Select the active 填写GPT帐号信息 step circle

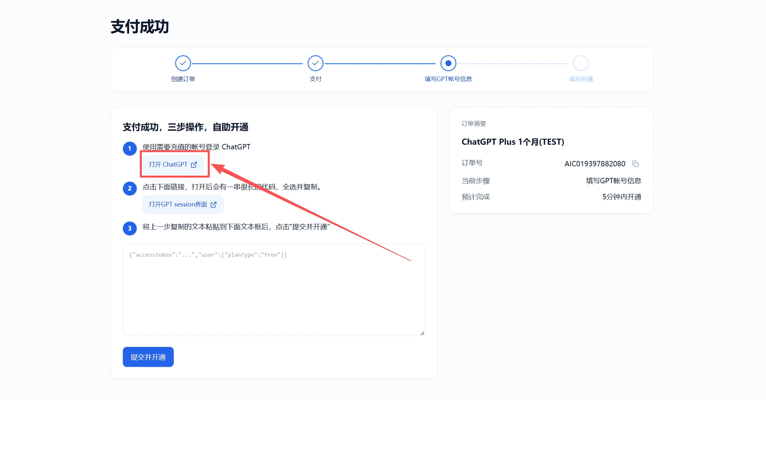tap(448, 63)
